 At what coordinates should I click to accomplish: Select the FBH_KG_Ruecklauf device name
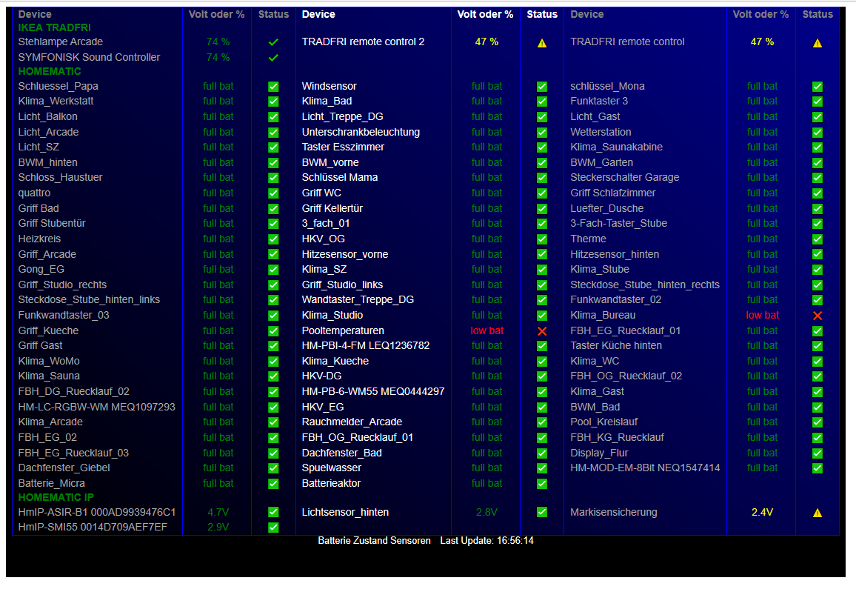[x=618, y=437]
